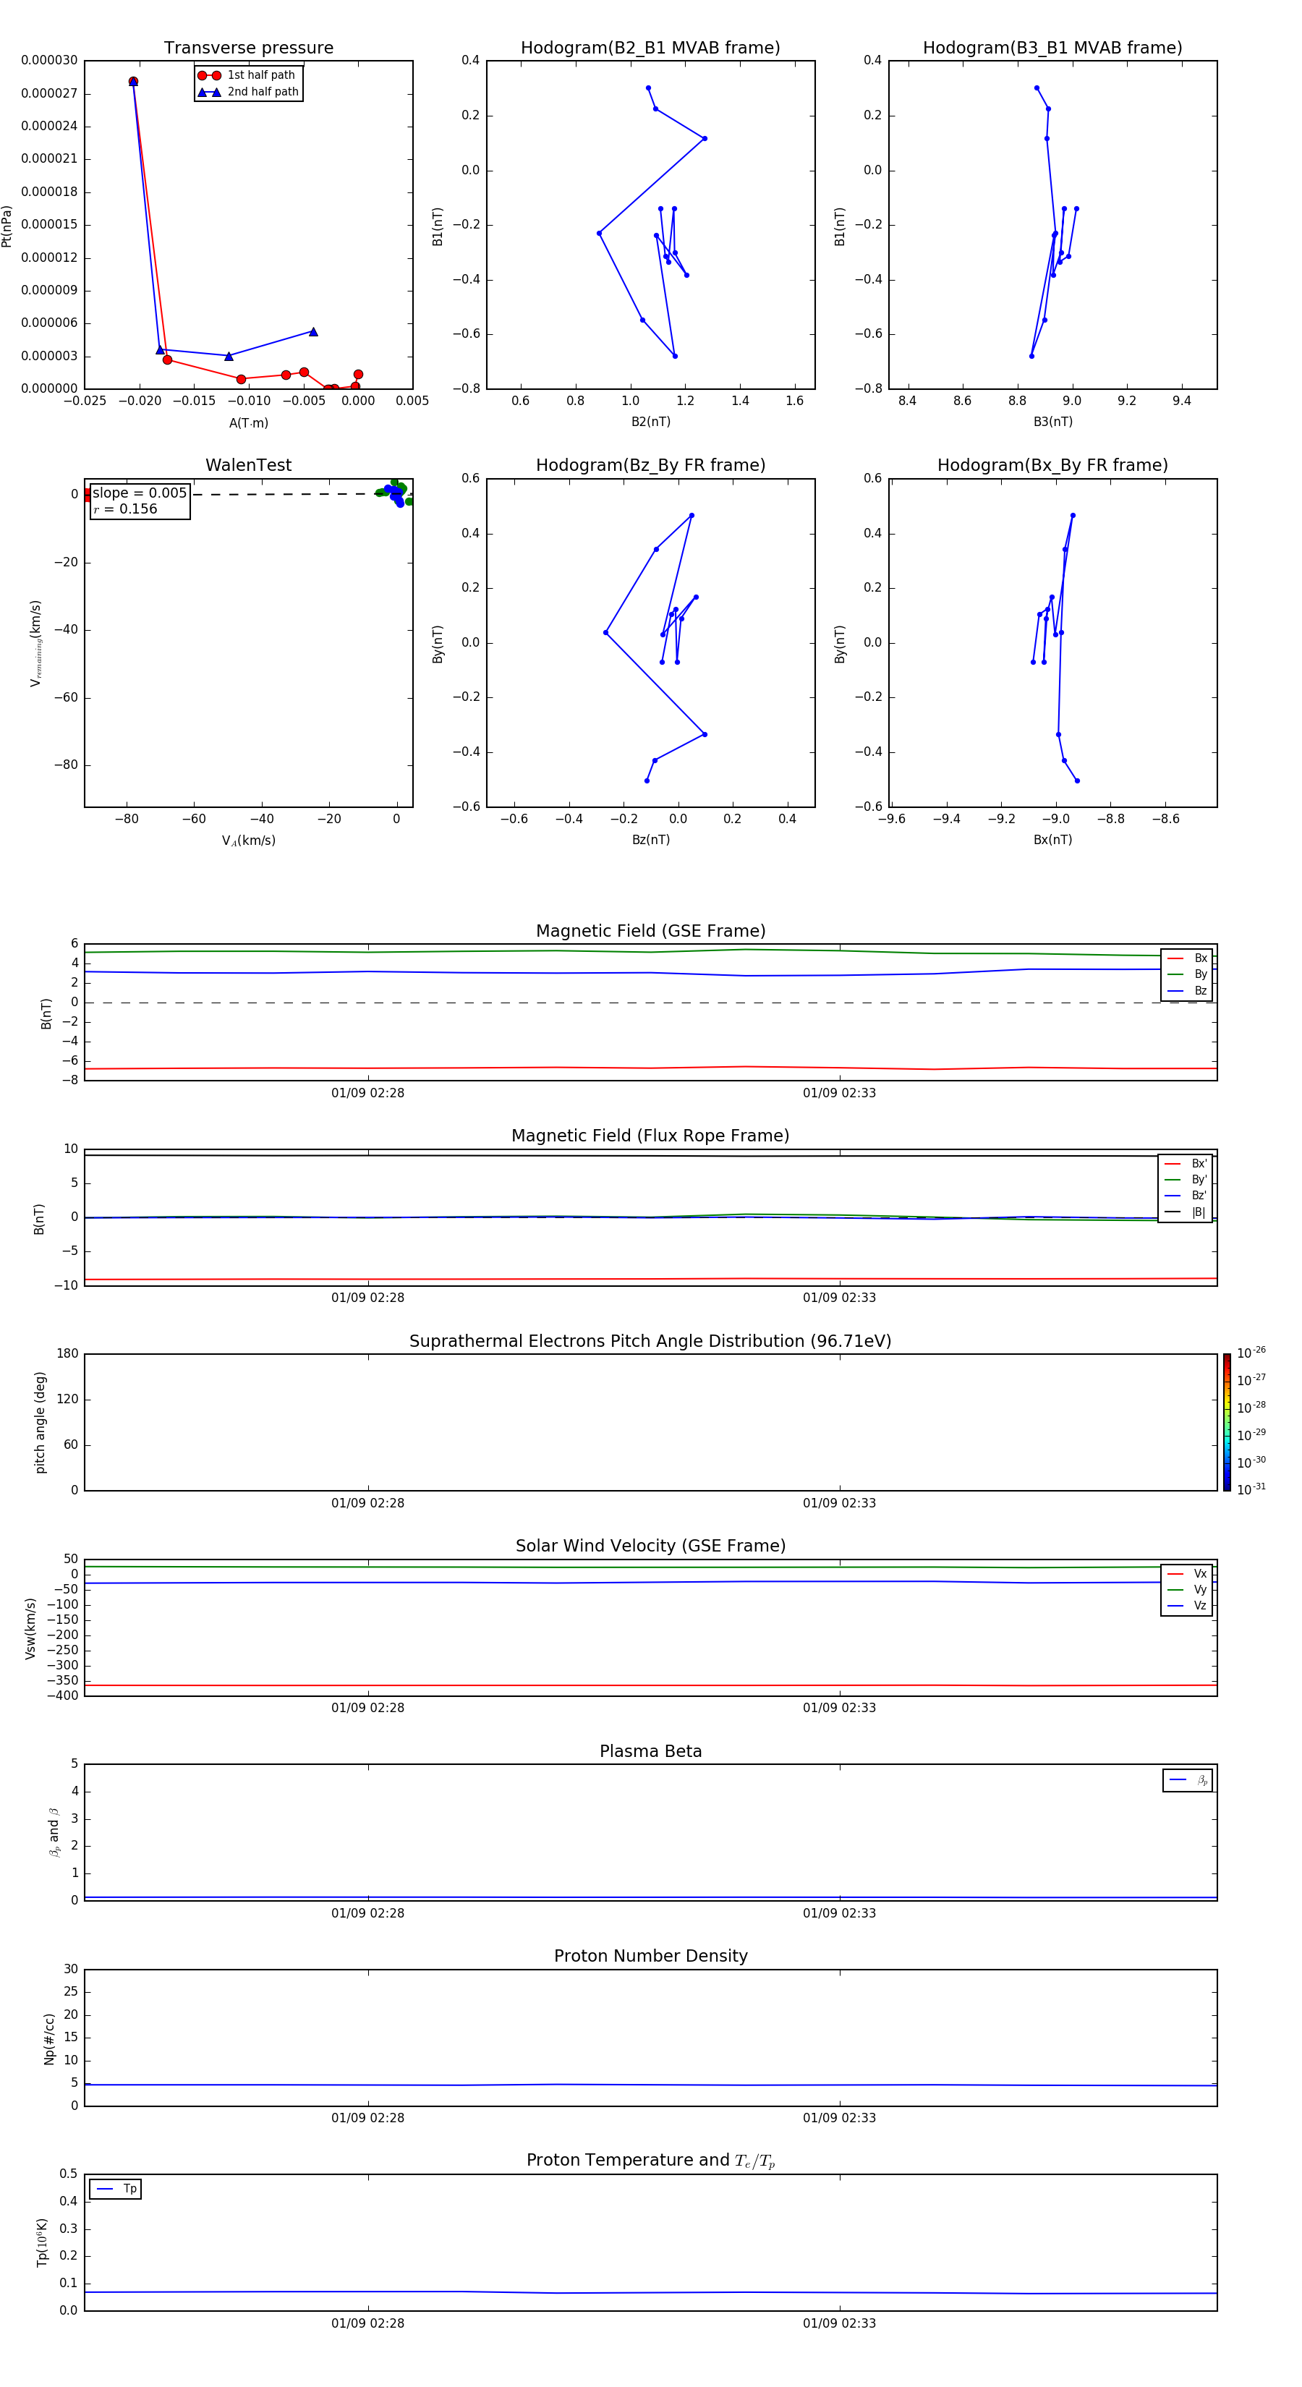This screenshot has width=1302, height=2387.
Task: Click the By legend entry in GSE magnetic plot
Action: 1187,974
